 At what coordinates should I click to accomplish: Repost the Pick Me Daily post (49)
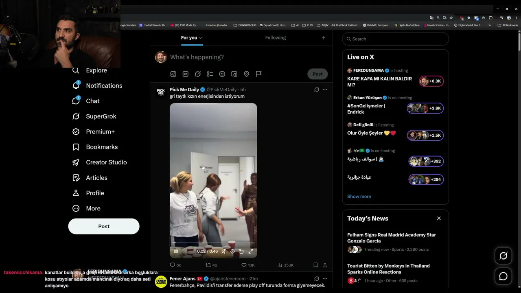point(211,265)
